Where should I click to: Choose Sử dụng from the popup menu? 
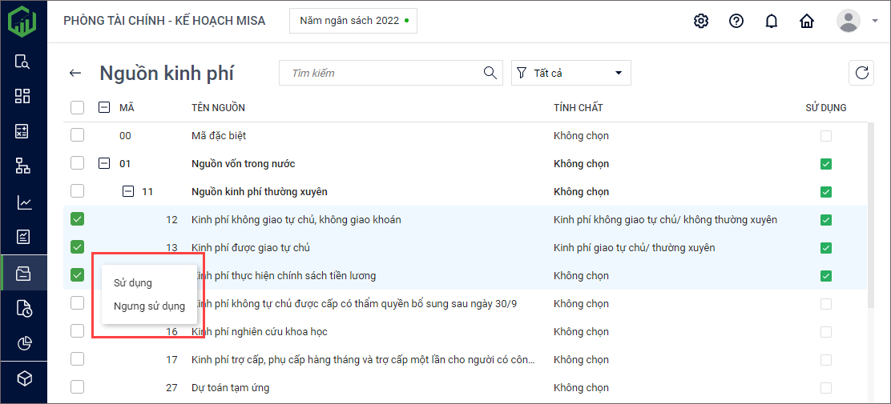coord(133,282)
